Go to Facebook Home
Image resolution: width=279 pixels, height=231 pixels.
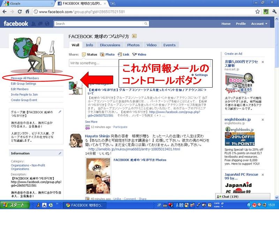(226, 24)
